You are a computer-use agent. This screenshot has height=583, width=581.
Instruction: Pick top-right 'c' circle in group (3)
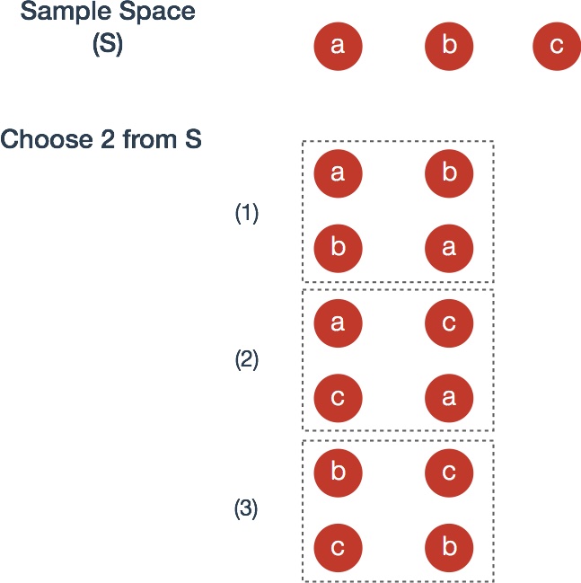[449, 473]
